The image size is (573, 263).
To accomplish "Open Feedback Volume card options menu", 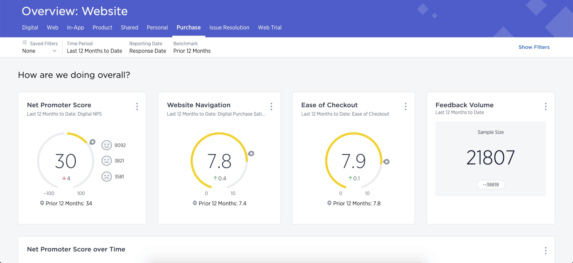I will (546, 106).
